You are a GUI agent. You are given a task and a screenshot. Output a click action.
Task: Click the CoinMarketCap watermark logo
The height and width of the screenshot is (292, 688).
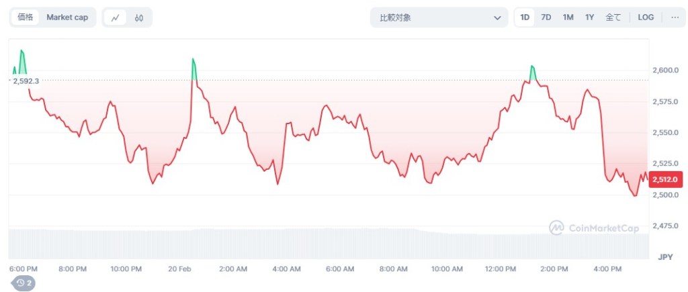click(594, 228)
